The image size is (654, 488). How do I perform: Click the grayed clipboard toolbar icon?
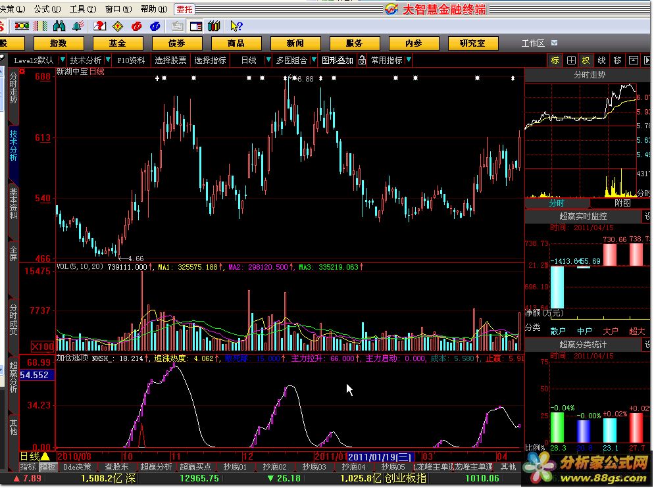click(x=177, y=26)
